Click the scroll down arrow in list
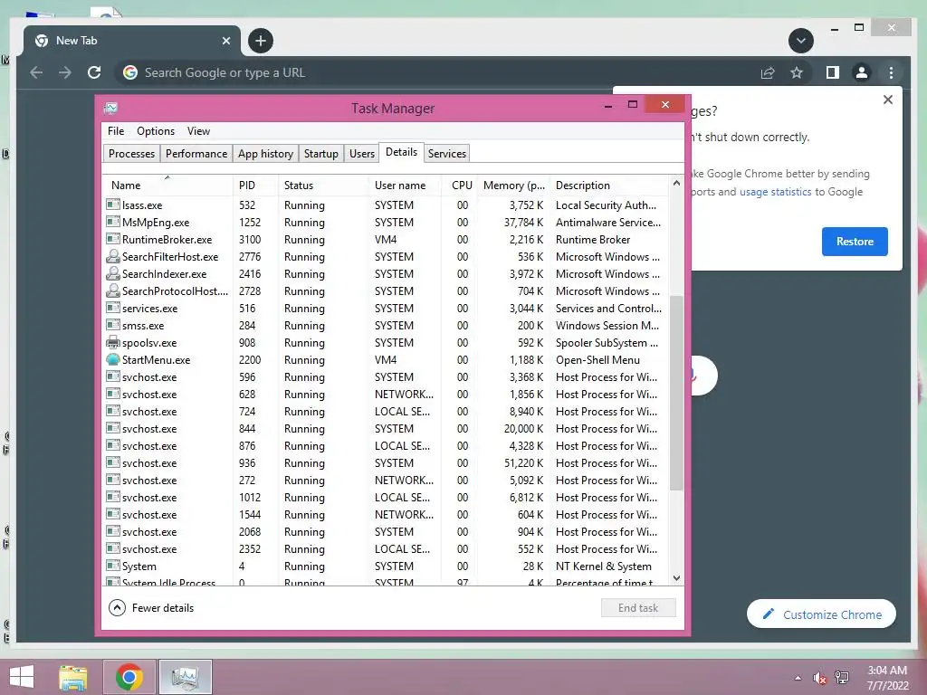Viewport: 927px width, 695px height. pos(676,578)
